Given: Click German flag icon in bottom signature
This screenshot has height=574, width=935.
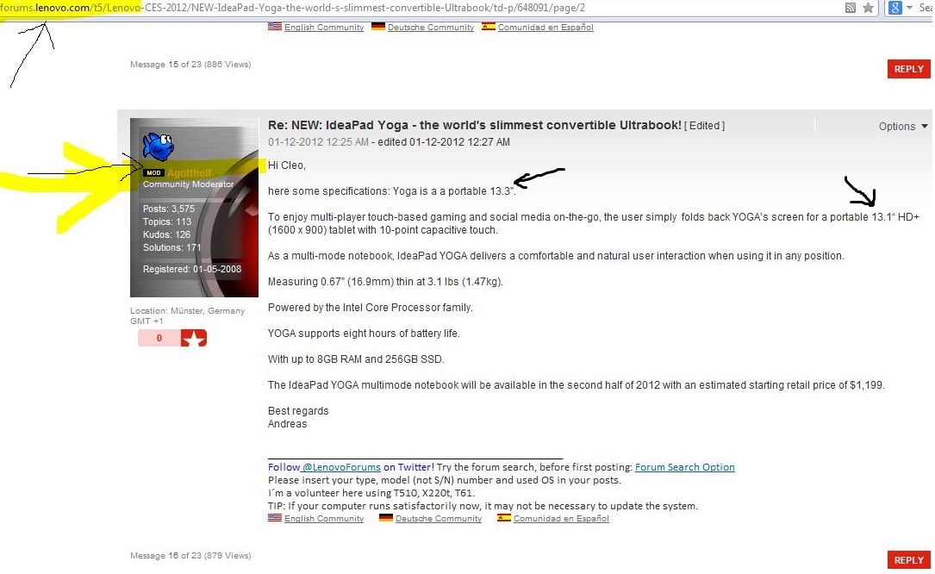Looking at the screenshot, I should point(386,518).
